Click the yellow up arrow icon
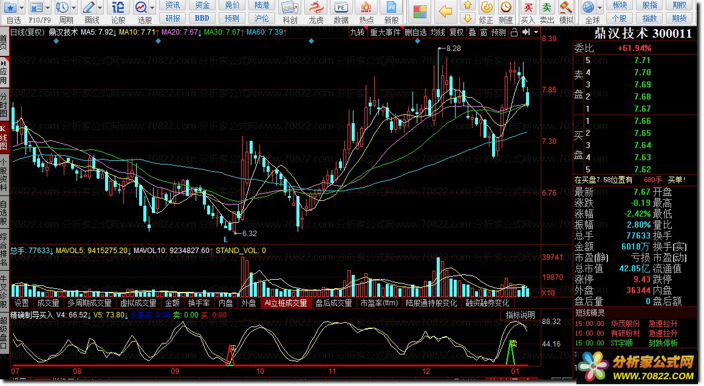 [x=467, y=5]
